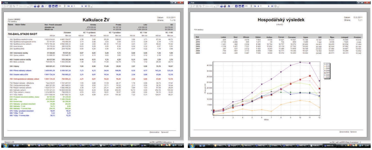Go to next page in left report viewer
The image size is (372, 150).
[x=82, y=6]
